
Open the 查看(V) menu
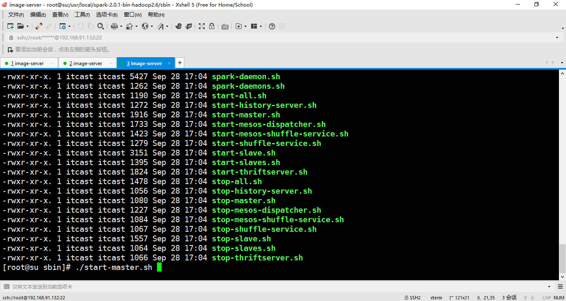[60, 15]
